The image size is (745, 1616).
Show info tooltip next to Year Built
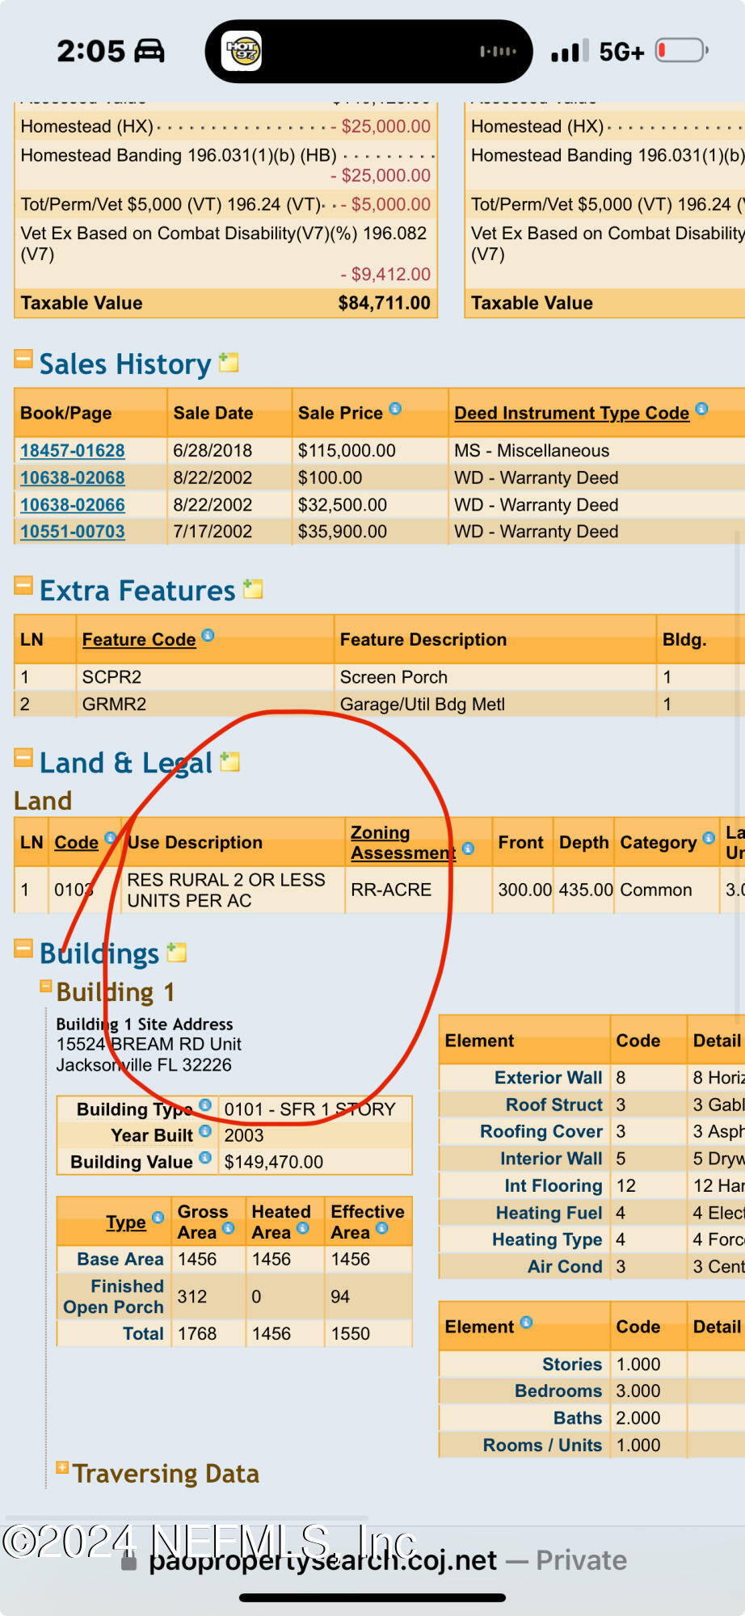click(205, 1131)
